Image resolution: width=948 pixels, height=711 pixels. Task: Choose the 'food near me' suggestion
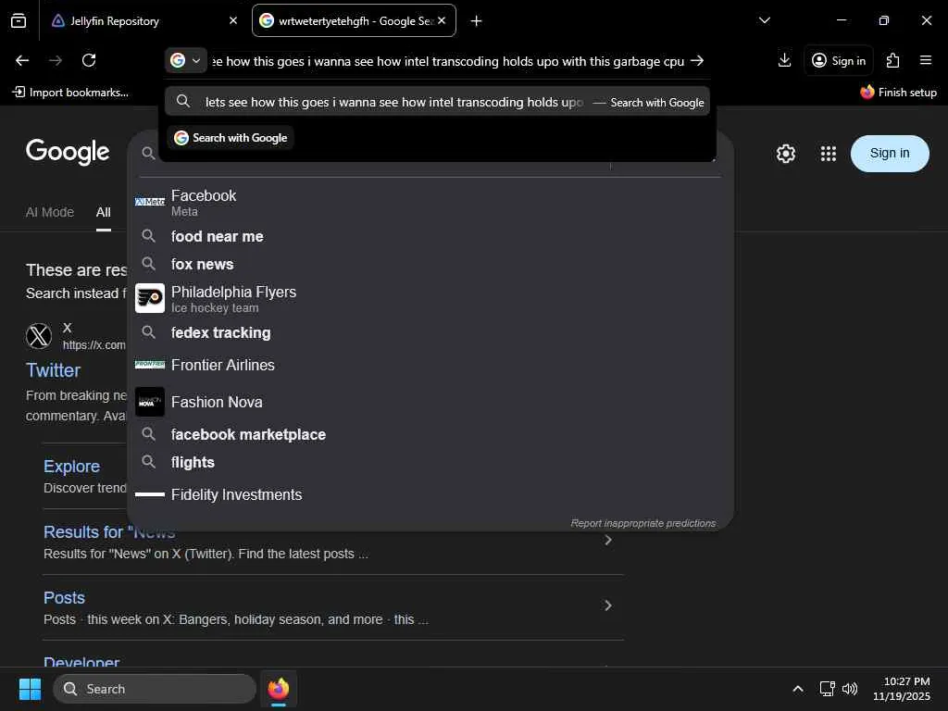430,236
